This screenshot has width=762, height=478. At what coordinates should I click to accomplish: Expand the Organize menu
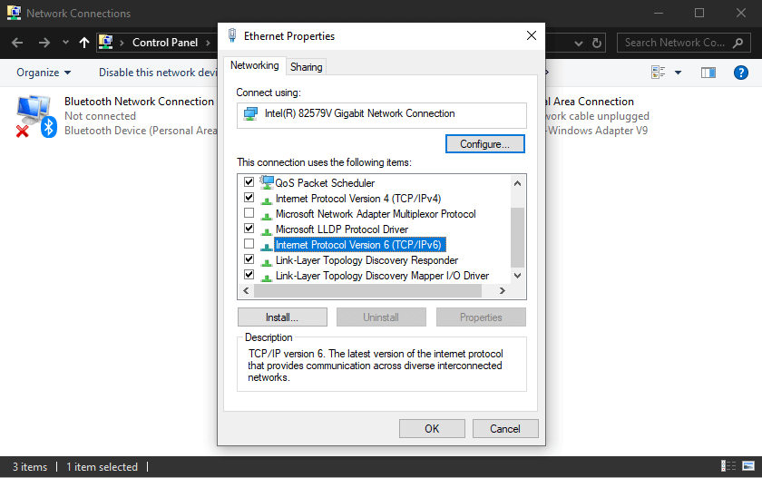point(44,73)
